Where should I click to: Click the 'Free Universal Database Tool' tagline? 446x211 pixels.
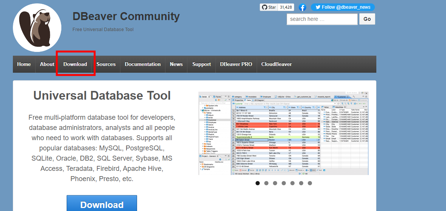click(x=103, y=30)
